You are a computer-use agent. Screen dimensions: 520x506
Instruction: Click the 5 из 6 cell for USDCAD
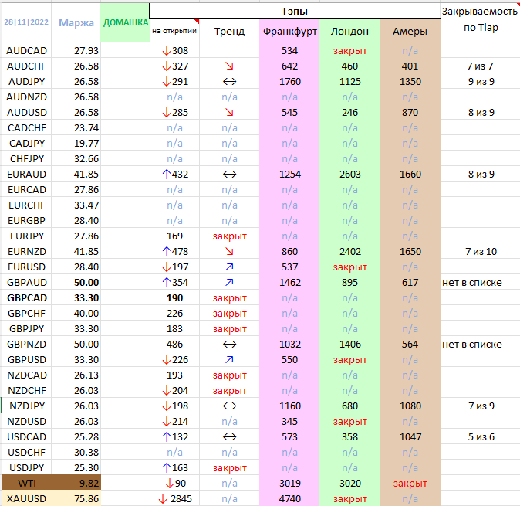(481, 436)
